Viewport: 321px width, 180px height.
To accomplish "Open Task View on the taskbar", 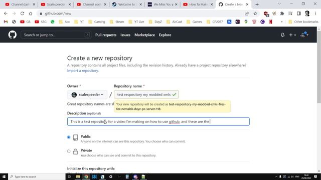I will pyautogui.click(x=70, y=176).
